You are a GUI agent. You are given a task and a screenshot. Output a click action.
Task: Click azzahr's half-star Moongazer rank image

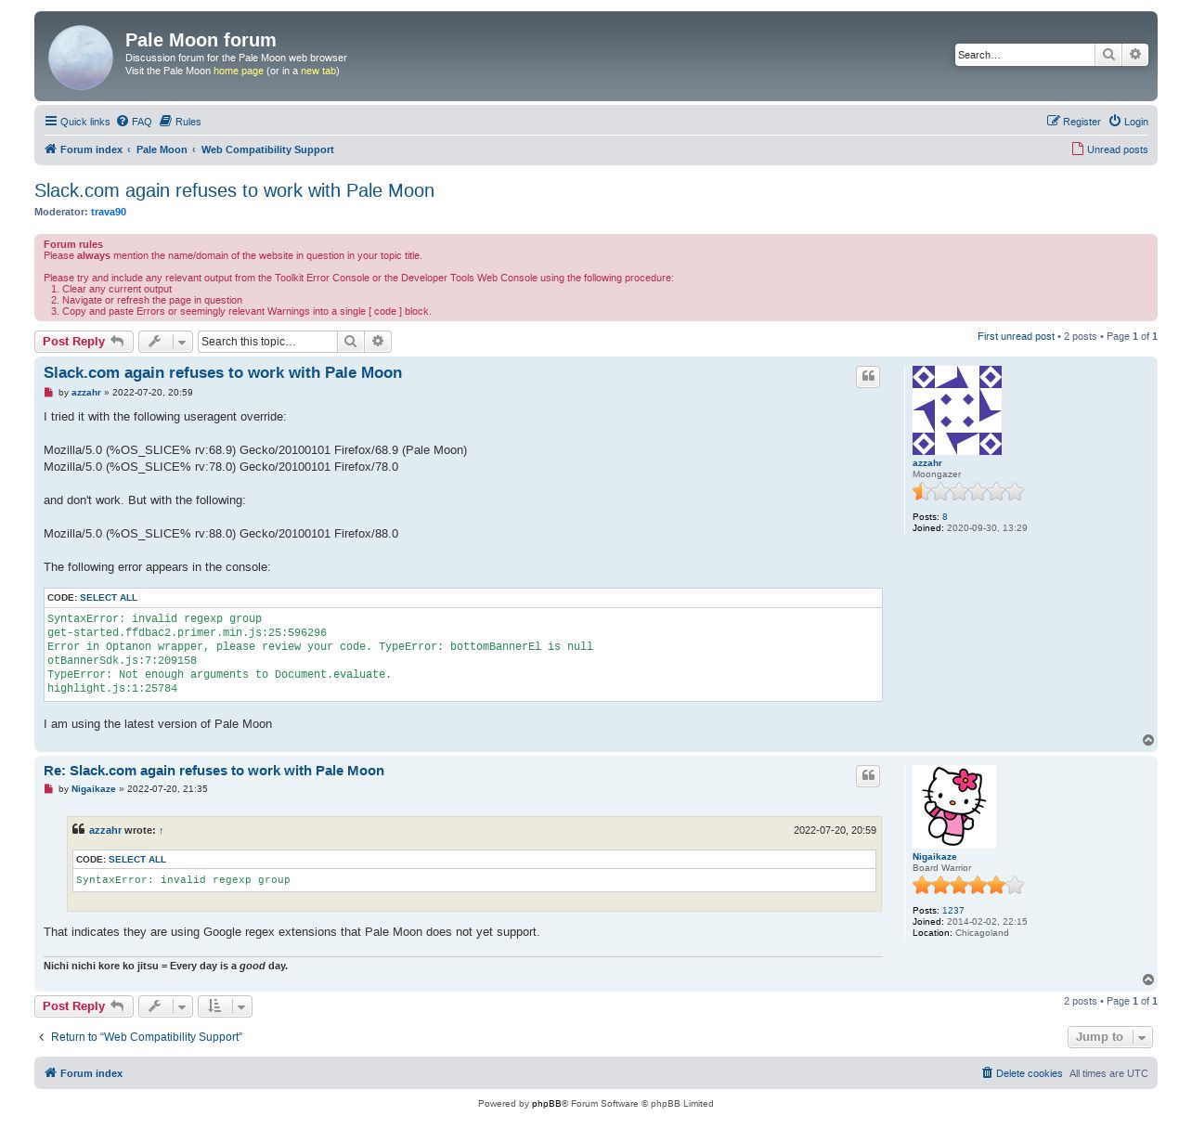[968, 491]
